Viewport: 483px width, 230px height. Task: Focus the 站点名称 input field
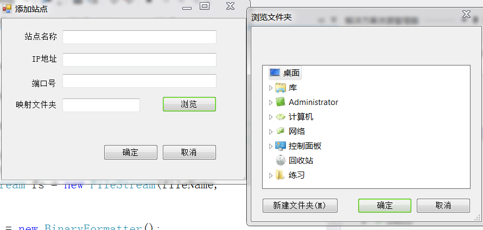pos(139,37)
